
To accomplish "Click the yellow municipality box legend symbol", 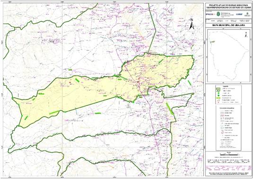I will [x=218, y=89].
